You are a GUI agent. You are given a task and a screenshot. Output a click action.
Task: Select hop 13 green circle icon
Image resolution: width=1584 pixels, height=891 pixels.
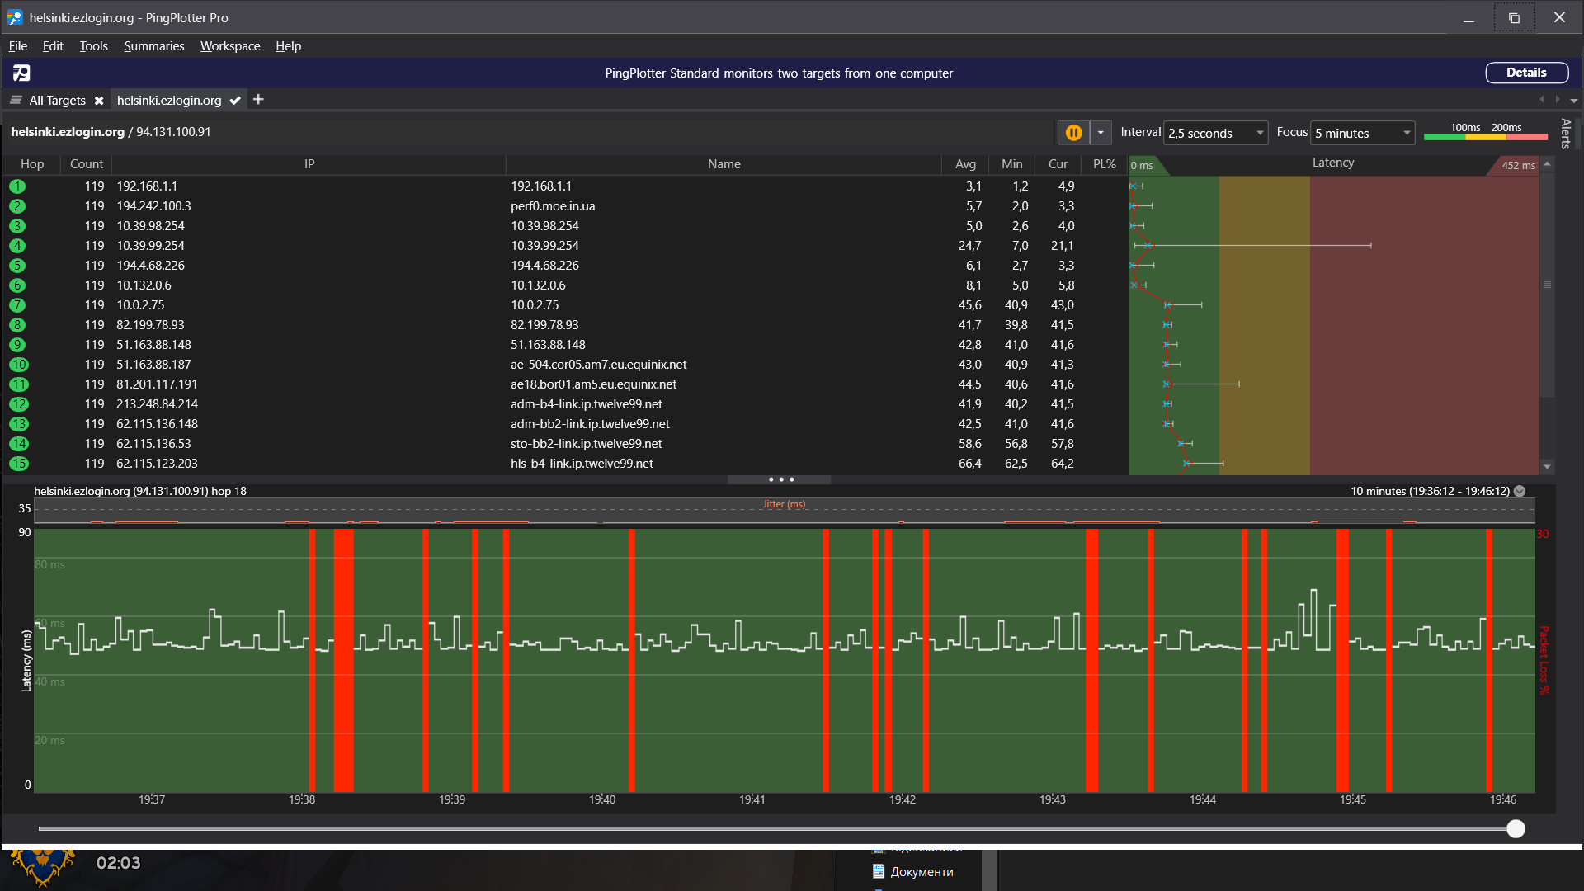pyautogui.click(x=19, y=424)
